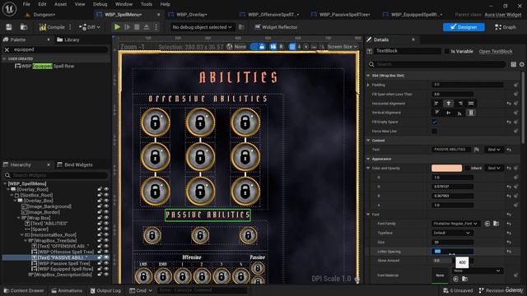This screenshot has width=527, height=296.
Task: Toggle lock on [WBP Passive Spell Tree]
Action: (100, 263)
